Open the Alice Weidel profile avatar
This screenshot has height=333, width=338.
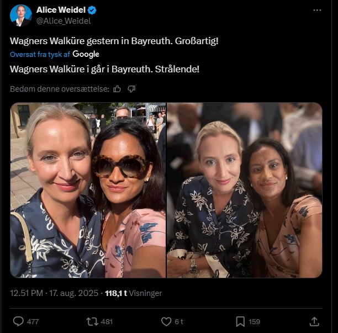click(x=21, y=15)
